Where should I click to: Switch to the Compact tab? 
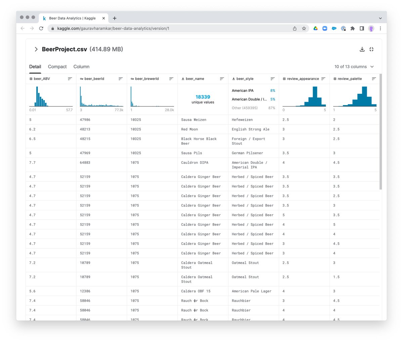pos(57,67)
